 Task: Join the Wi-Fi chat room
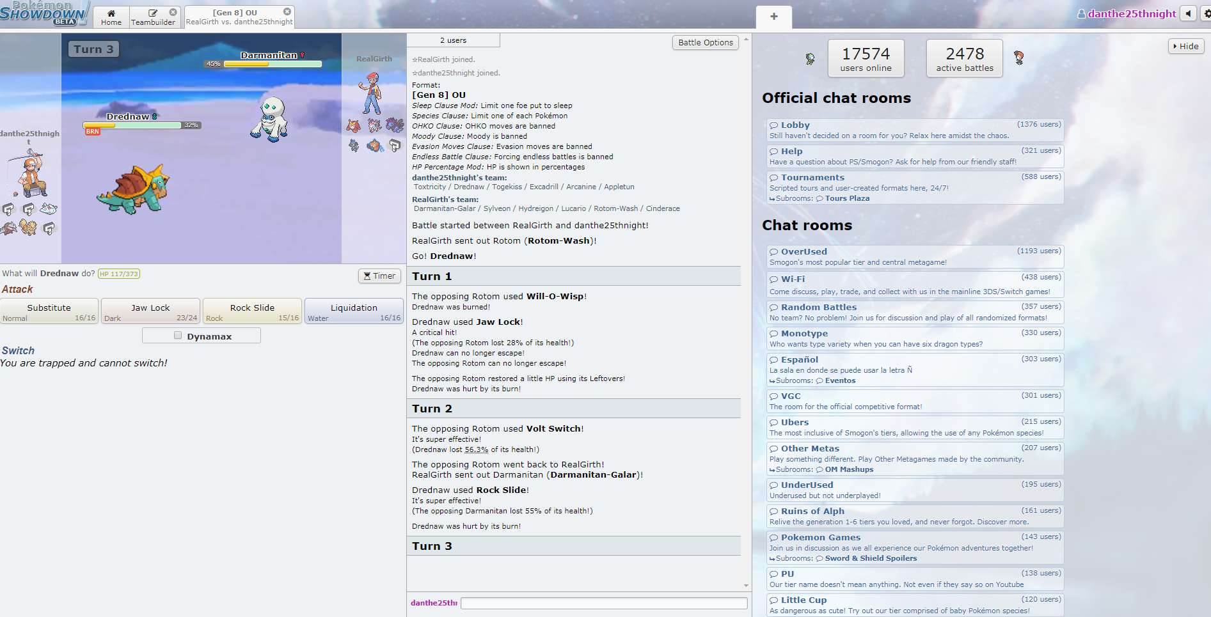(x=915, y=285)
